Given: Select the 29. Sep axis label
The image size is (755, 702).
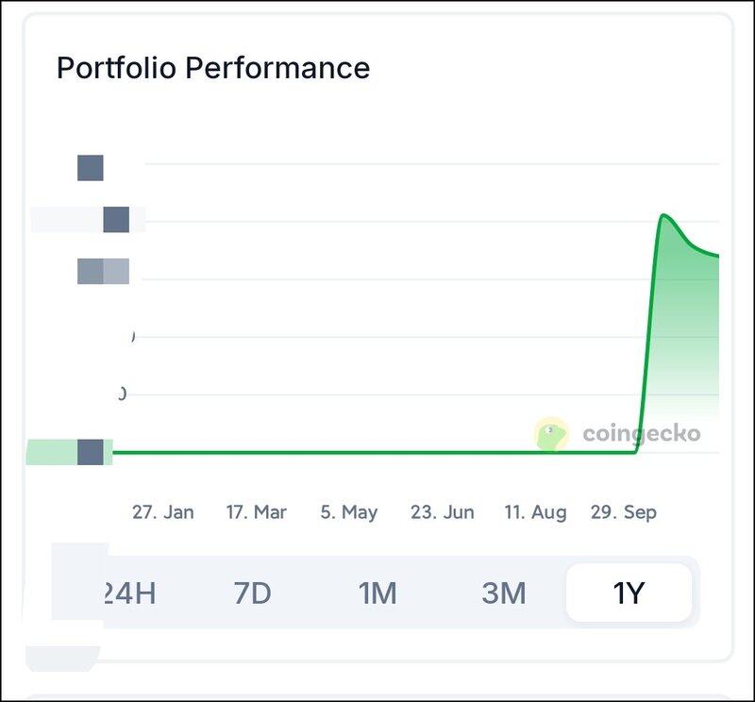Looking at the screenshot, I should tap(623, 512).
